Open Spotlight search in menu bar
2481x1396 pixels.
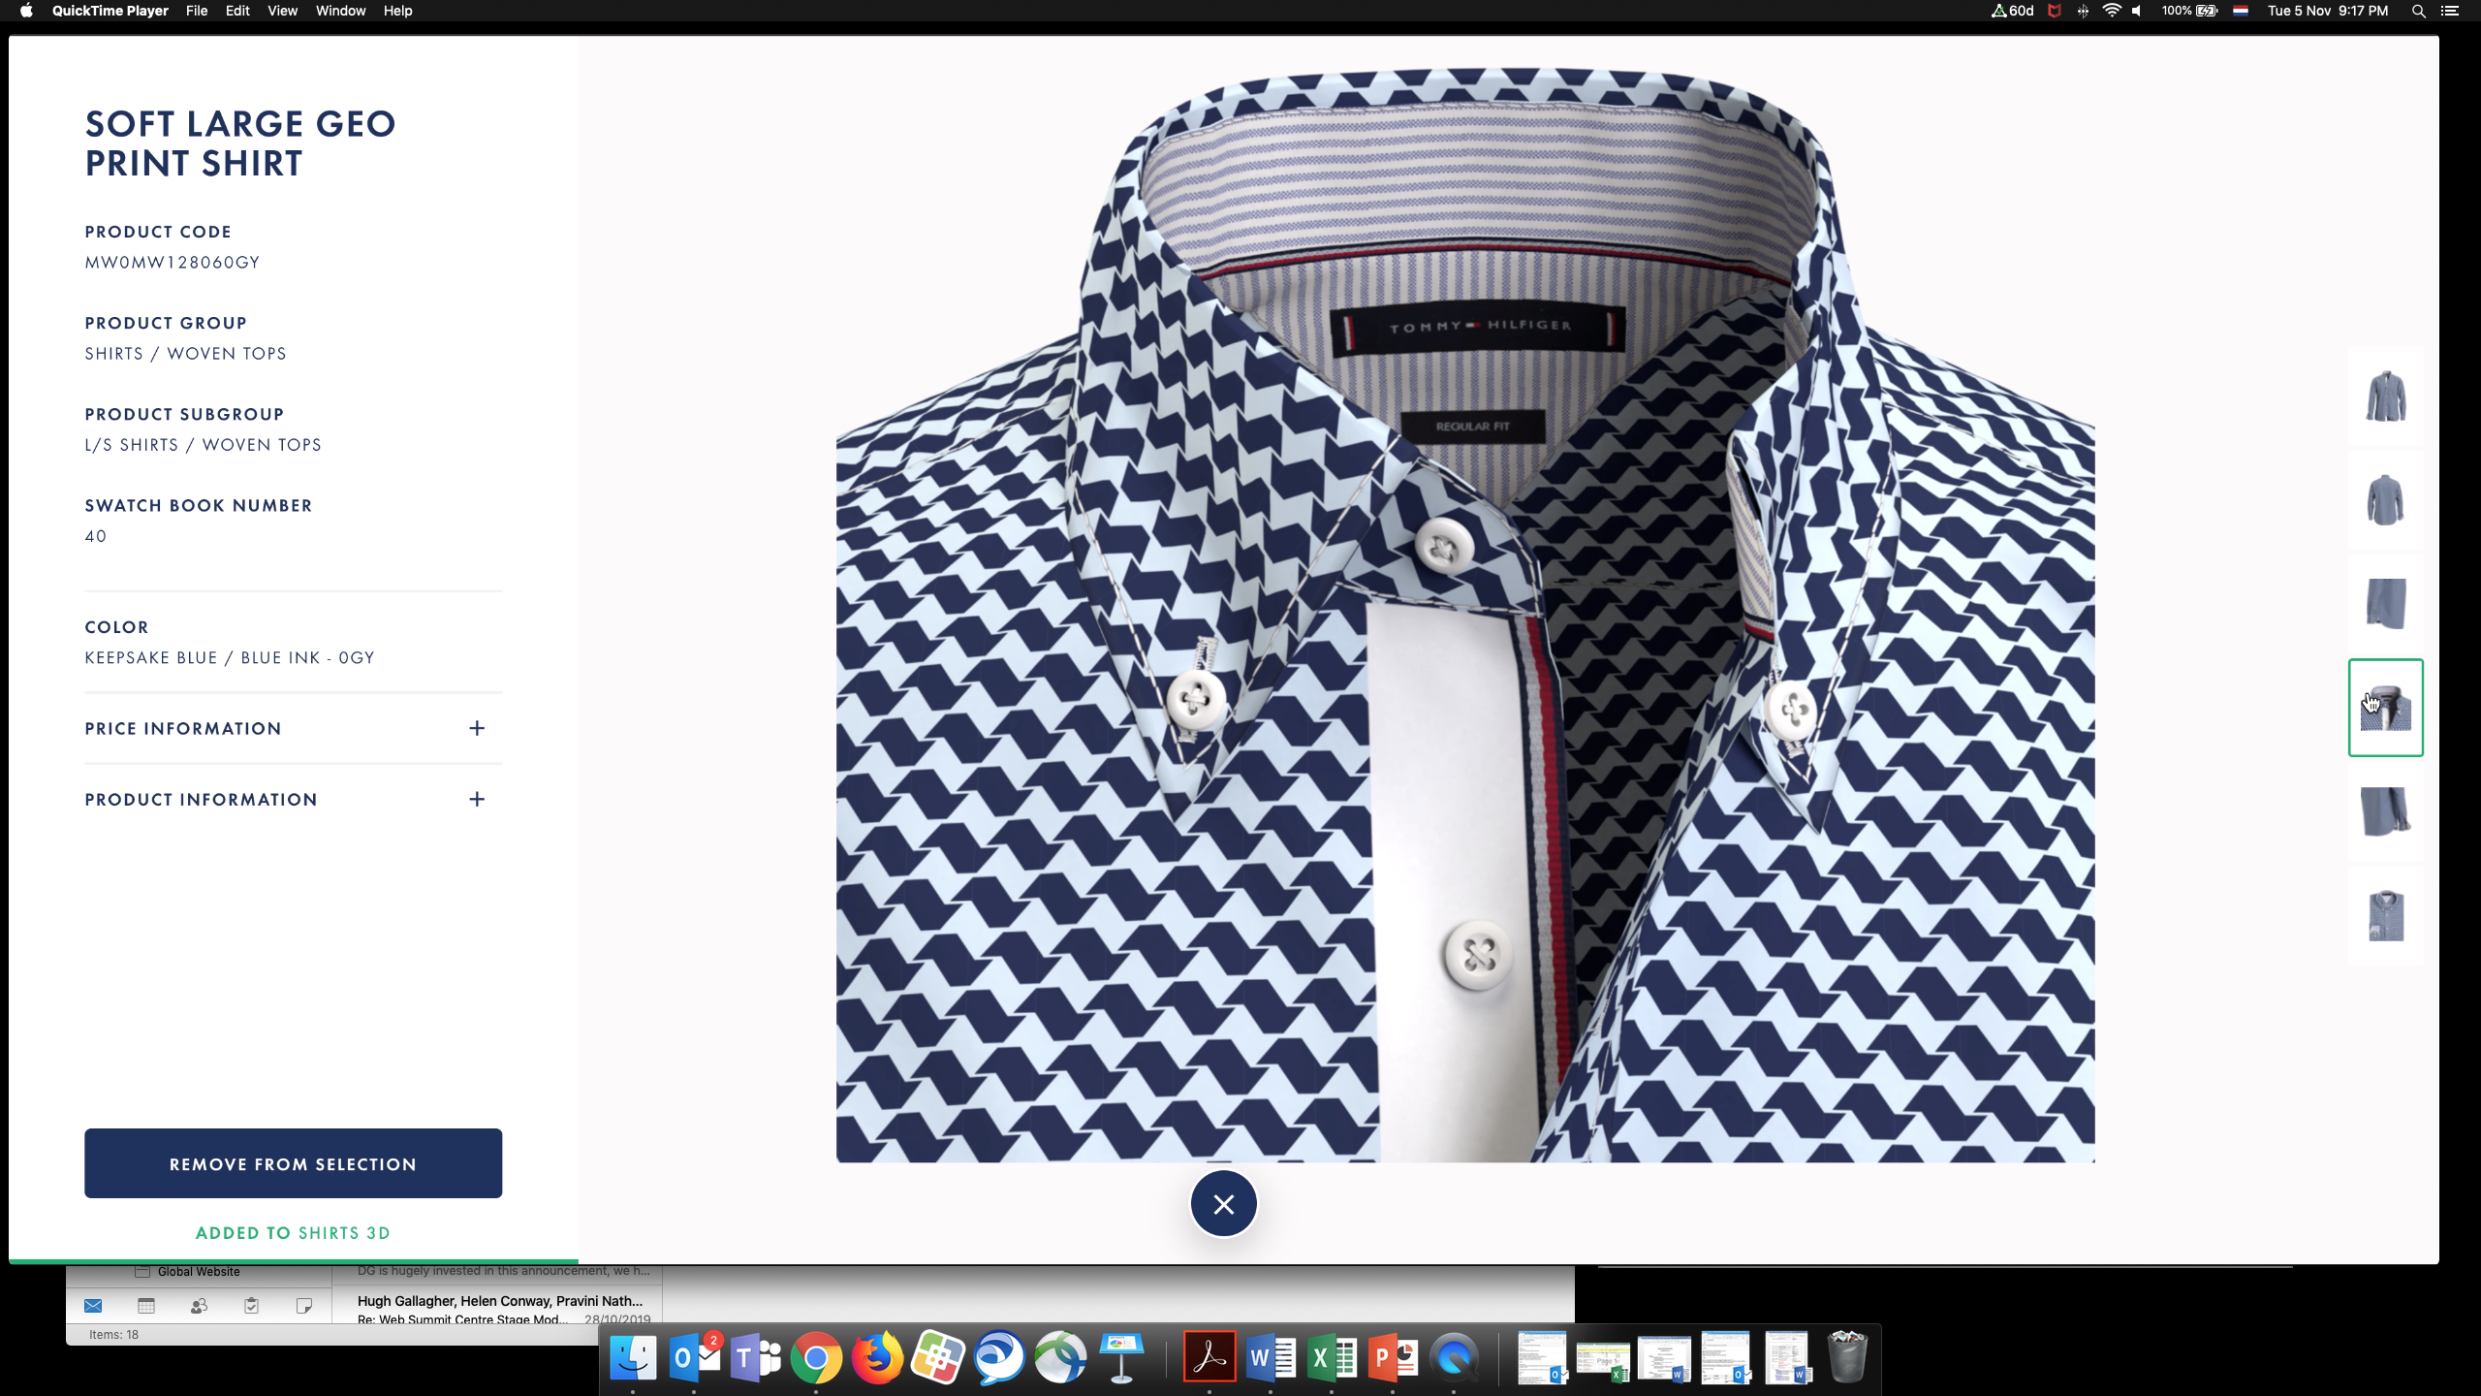pos(2418,11)
